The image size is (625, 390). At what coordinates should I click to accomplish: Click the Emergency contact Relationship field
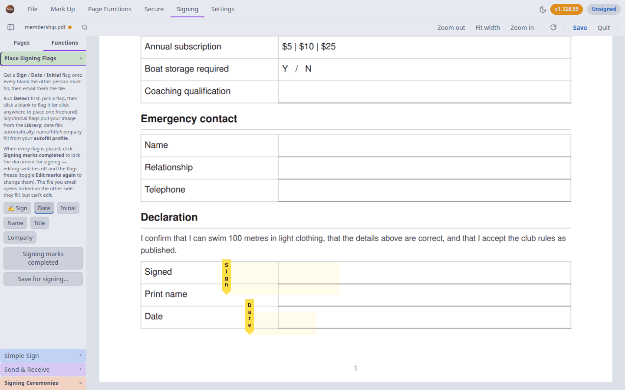point(424,168)
